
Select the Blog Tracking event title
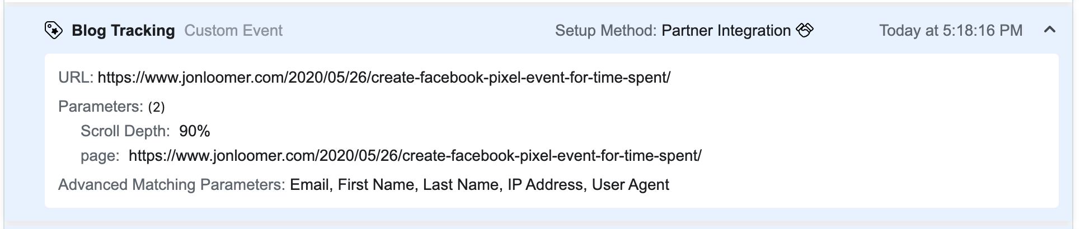click(x=123, y=30)
